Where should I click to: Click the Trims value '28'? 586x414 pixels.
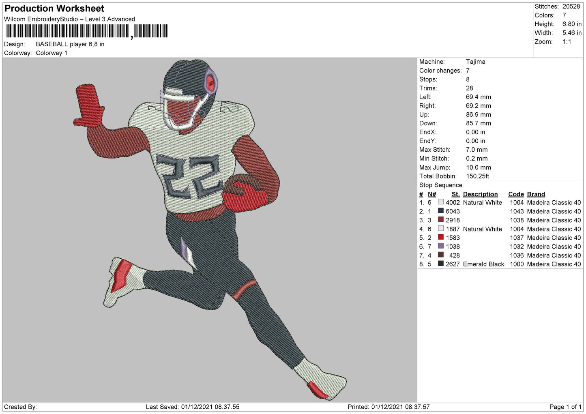(470, 88)
